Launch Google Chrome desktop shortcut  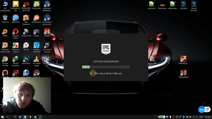[x=5, y=61]
